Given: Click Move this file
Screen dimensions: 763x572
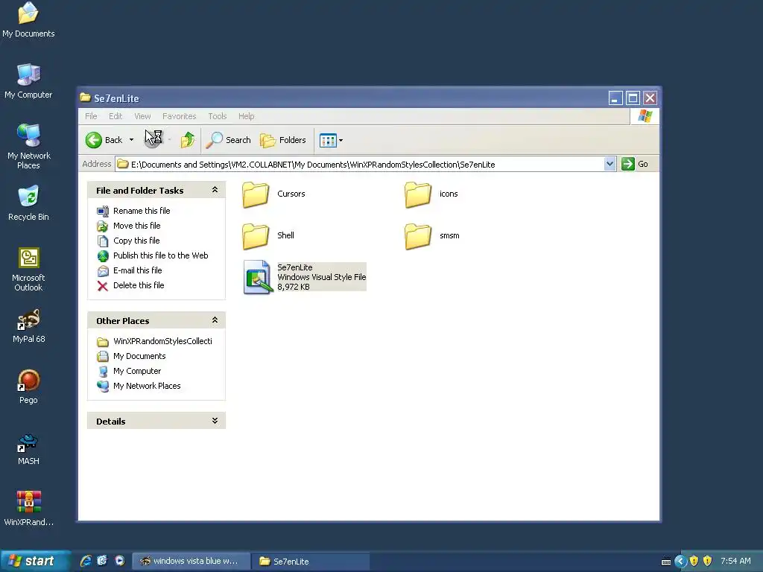Looking at the screenshot, I should pyautogui.click(x=137, y=226).
